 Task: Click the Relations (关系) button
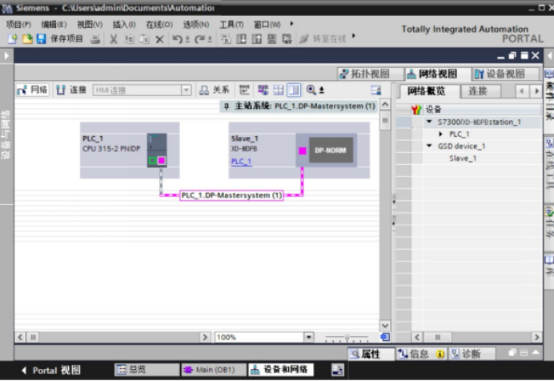pos(214,90)
